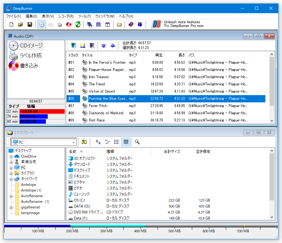
Task: Click the blue 80 min capacity bar
Action: pyautogui.click(x=33, y=121)
